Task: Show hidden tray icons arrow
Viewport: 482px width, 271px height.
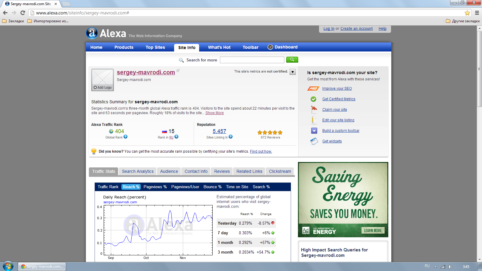Action: point(435,266)
